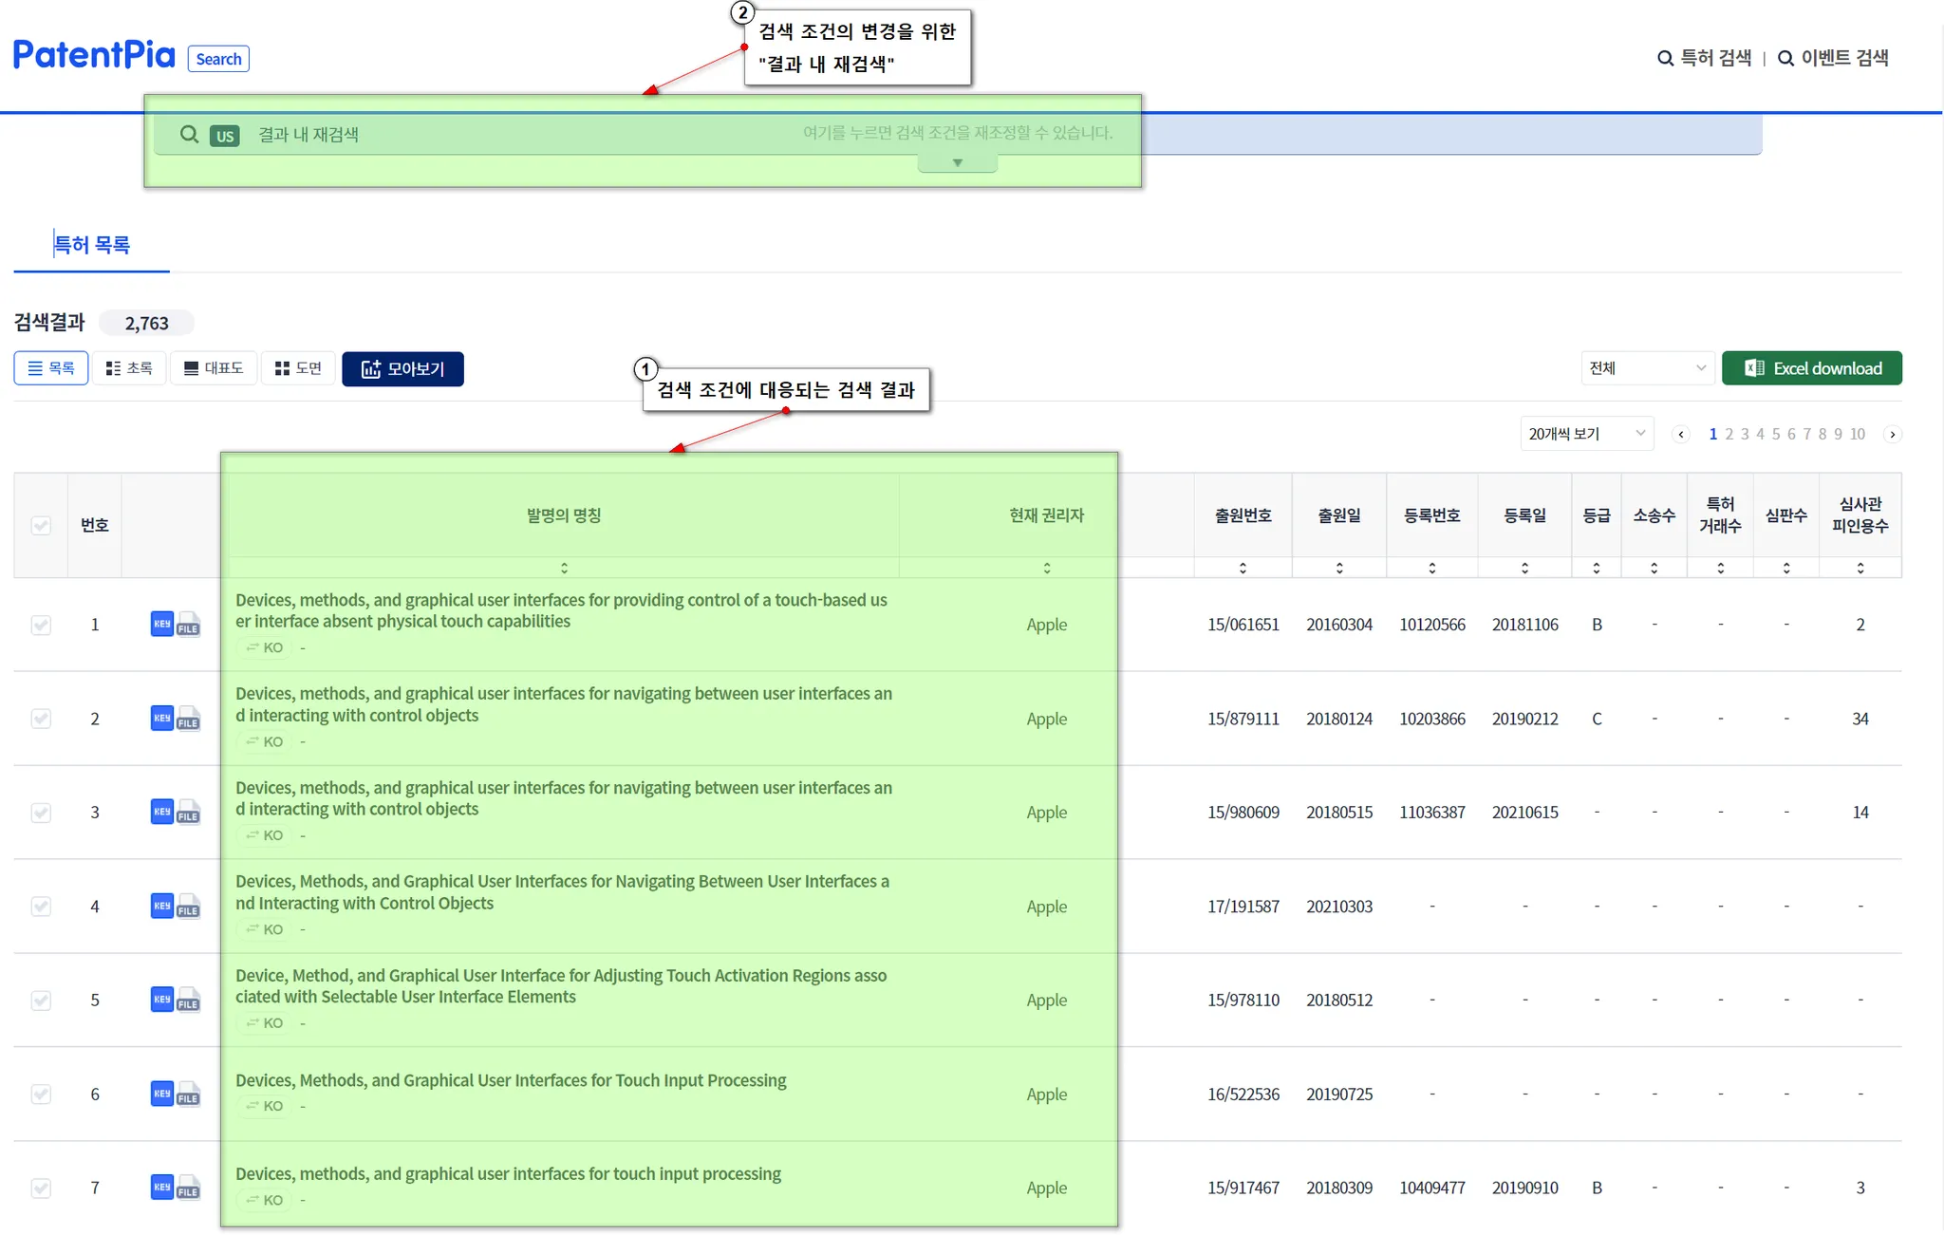
Task: Open the FILE icon for row 7
Action: tap(189, 1188)
